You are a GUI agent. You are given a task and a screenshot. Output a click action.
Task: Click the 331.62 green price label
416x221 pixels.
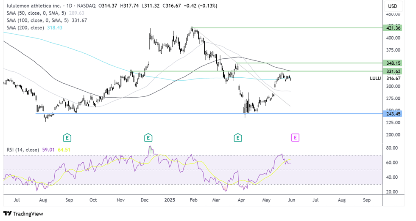pyautogui.click(x=393, y=71)
